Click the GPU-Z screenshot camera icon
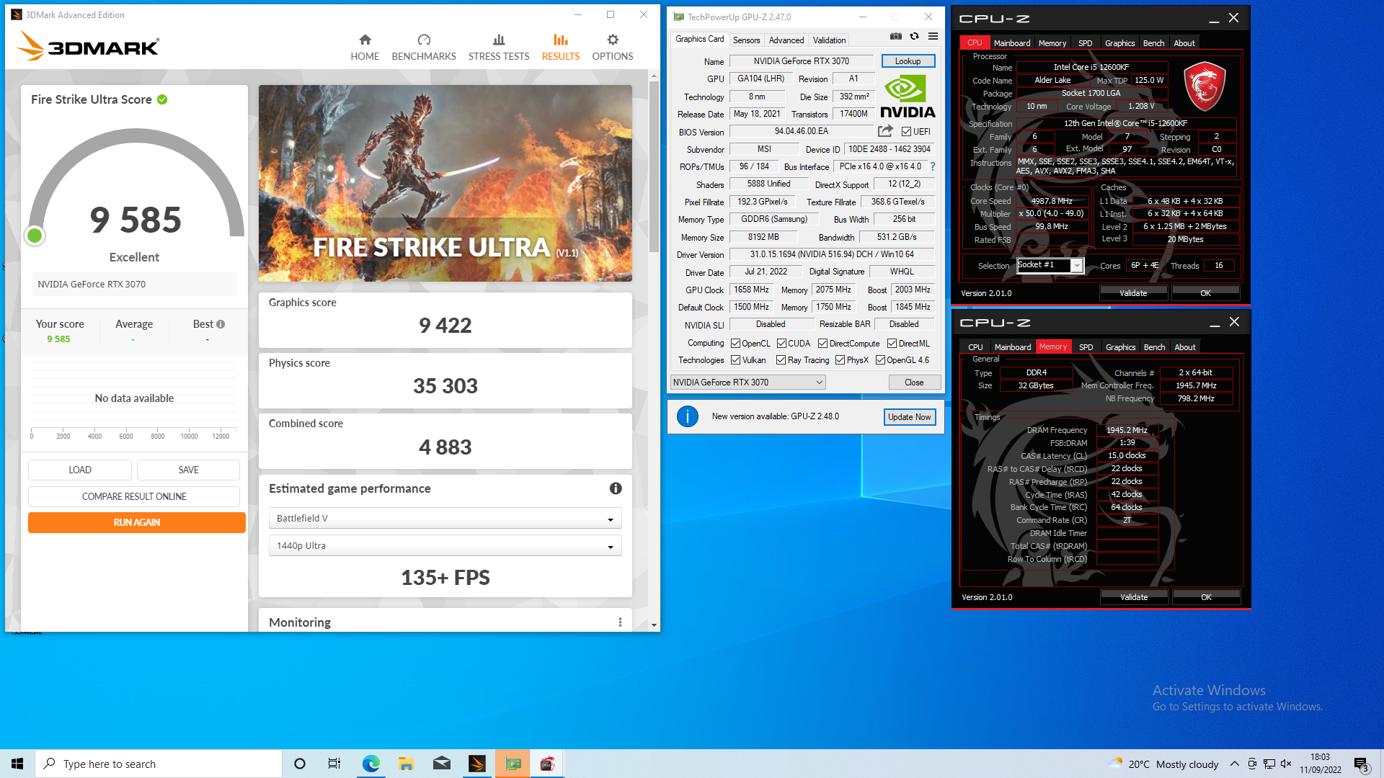Viewport: 1384px width, 778px height. coord(895,36)
